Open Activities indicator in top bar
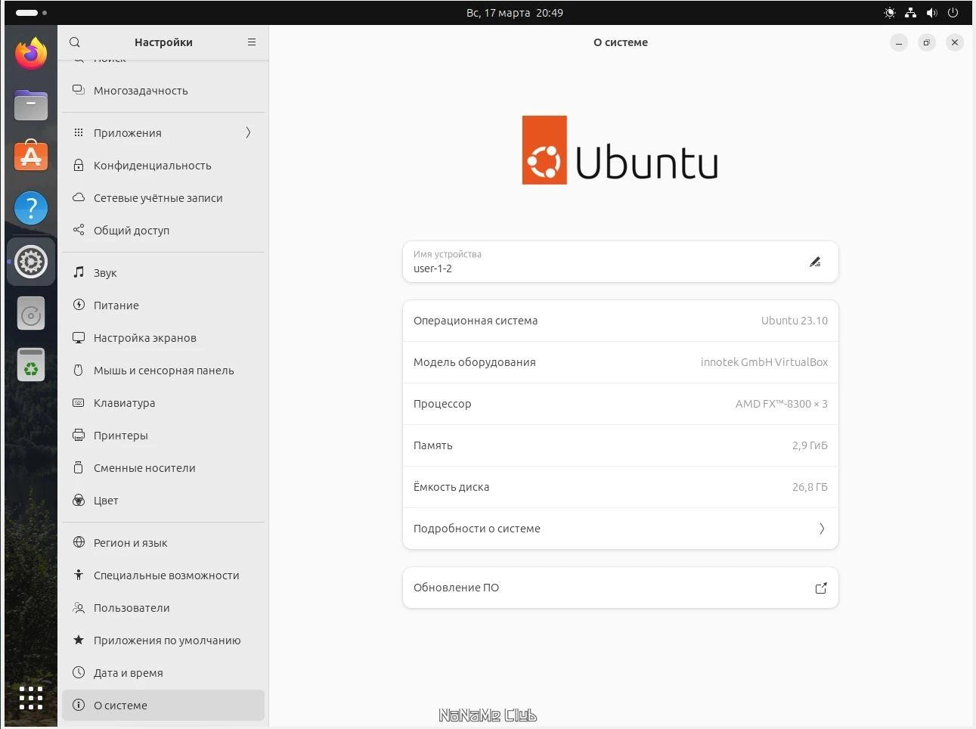Screen dimensions: 976x729 click(x=31, y=13)
